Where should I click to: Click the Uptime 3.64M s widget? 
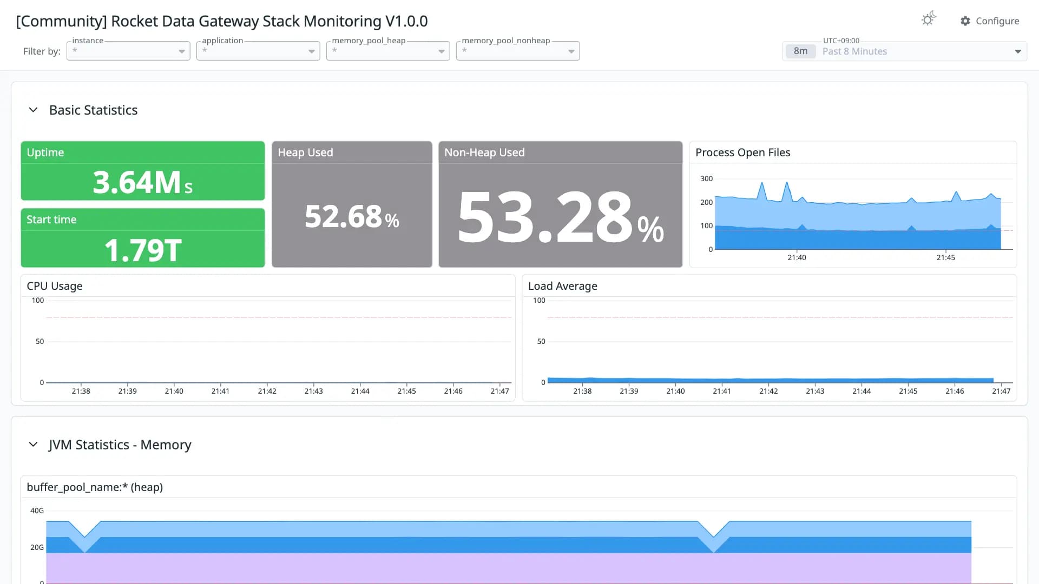[x=143, y=171]
